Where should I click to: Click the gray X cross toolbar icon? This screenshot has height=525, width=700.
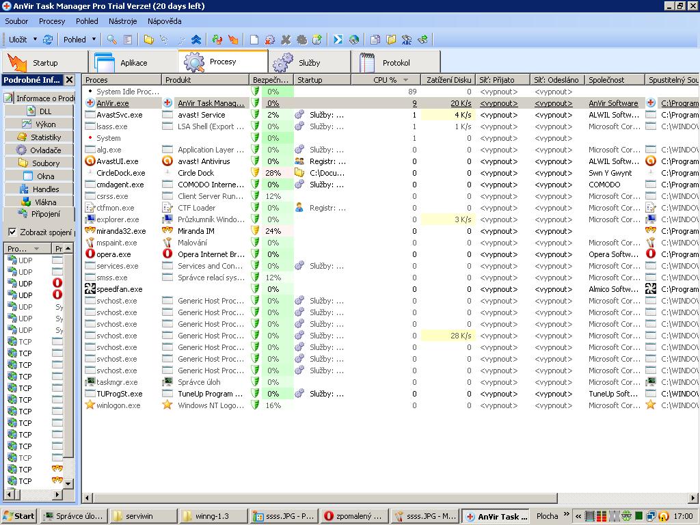(286, 40)
